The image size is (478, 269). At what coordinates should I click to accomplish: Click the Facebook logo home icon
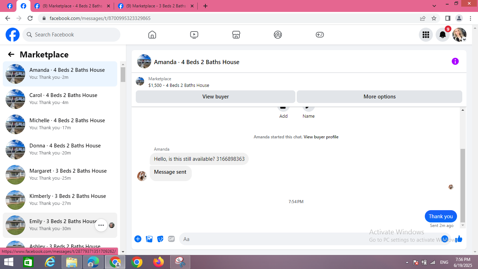pyautogui.click(x=13, y=35)
